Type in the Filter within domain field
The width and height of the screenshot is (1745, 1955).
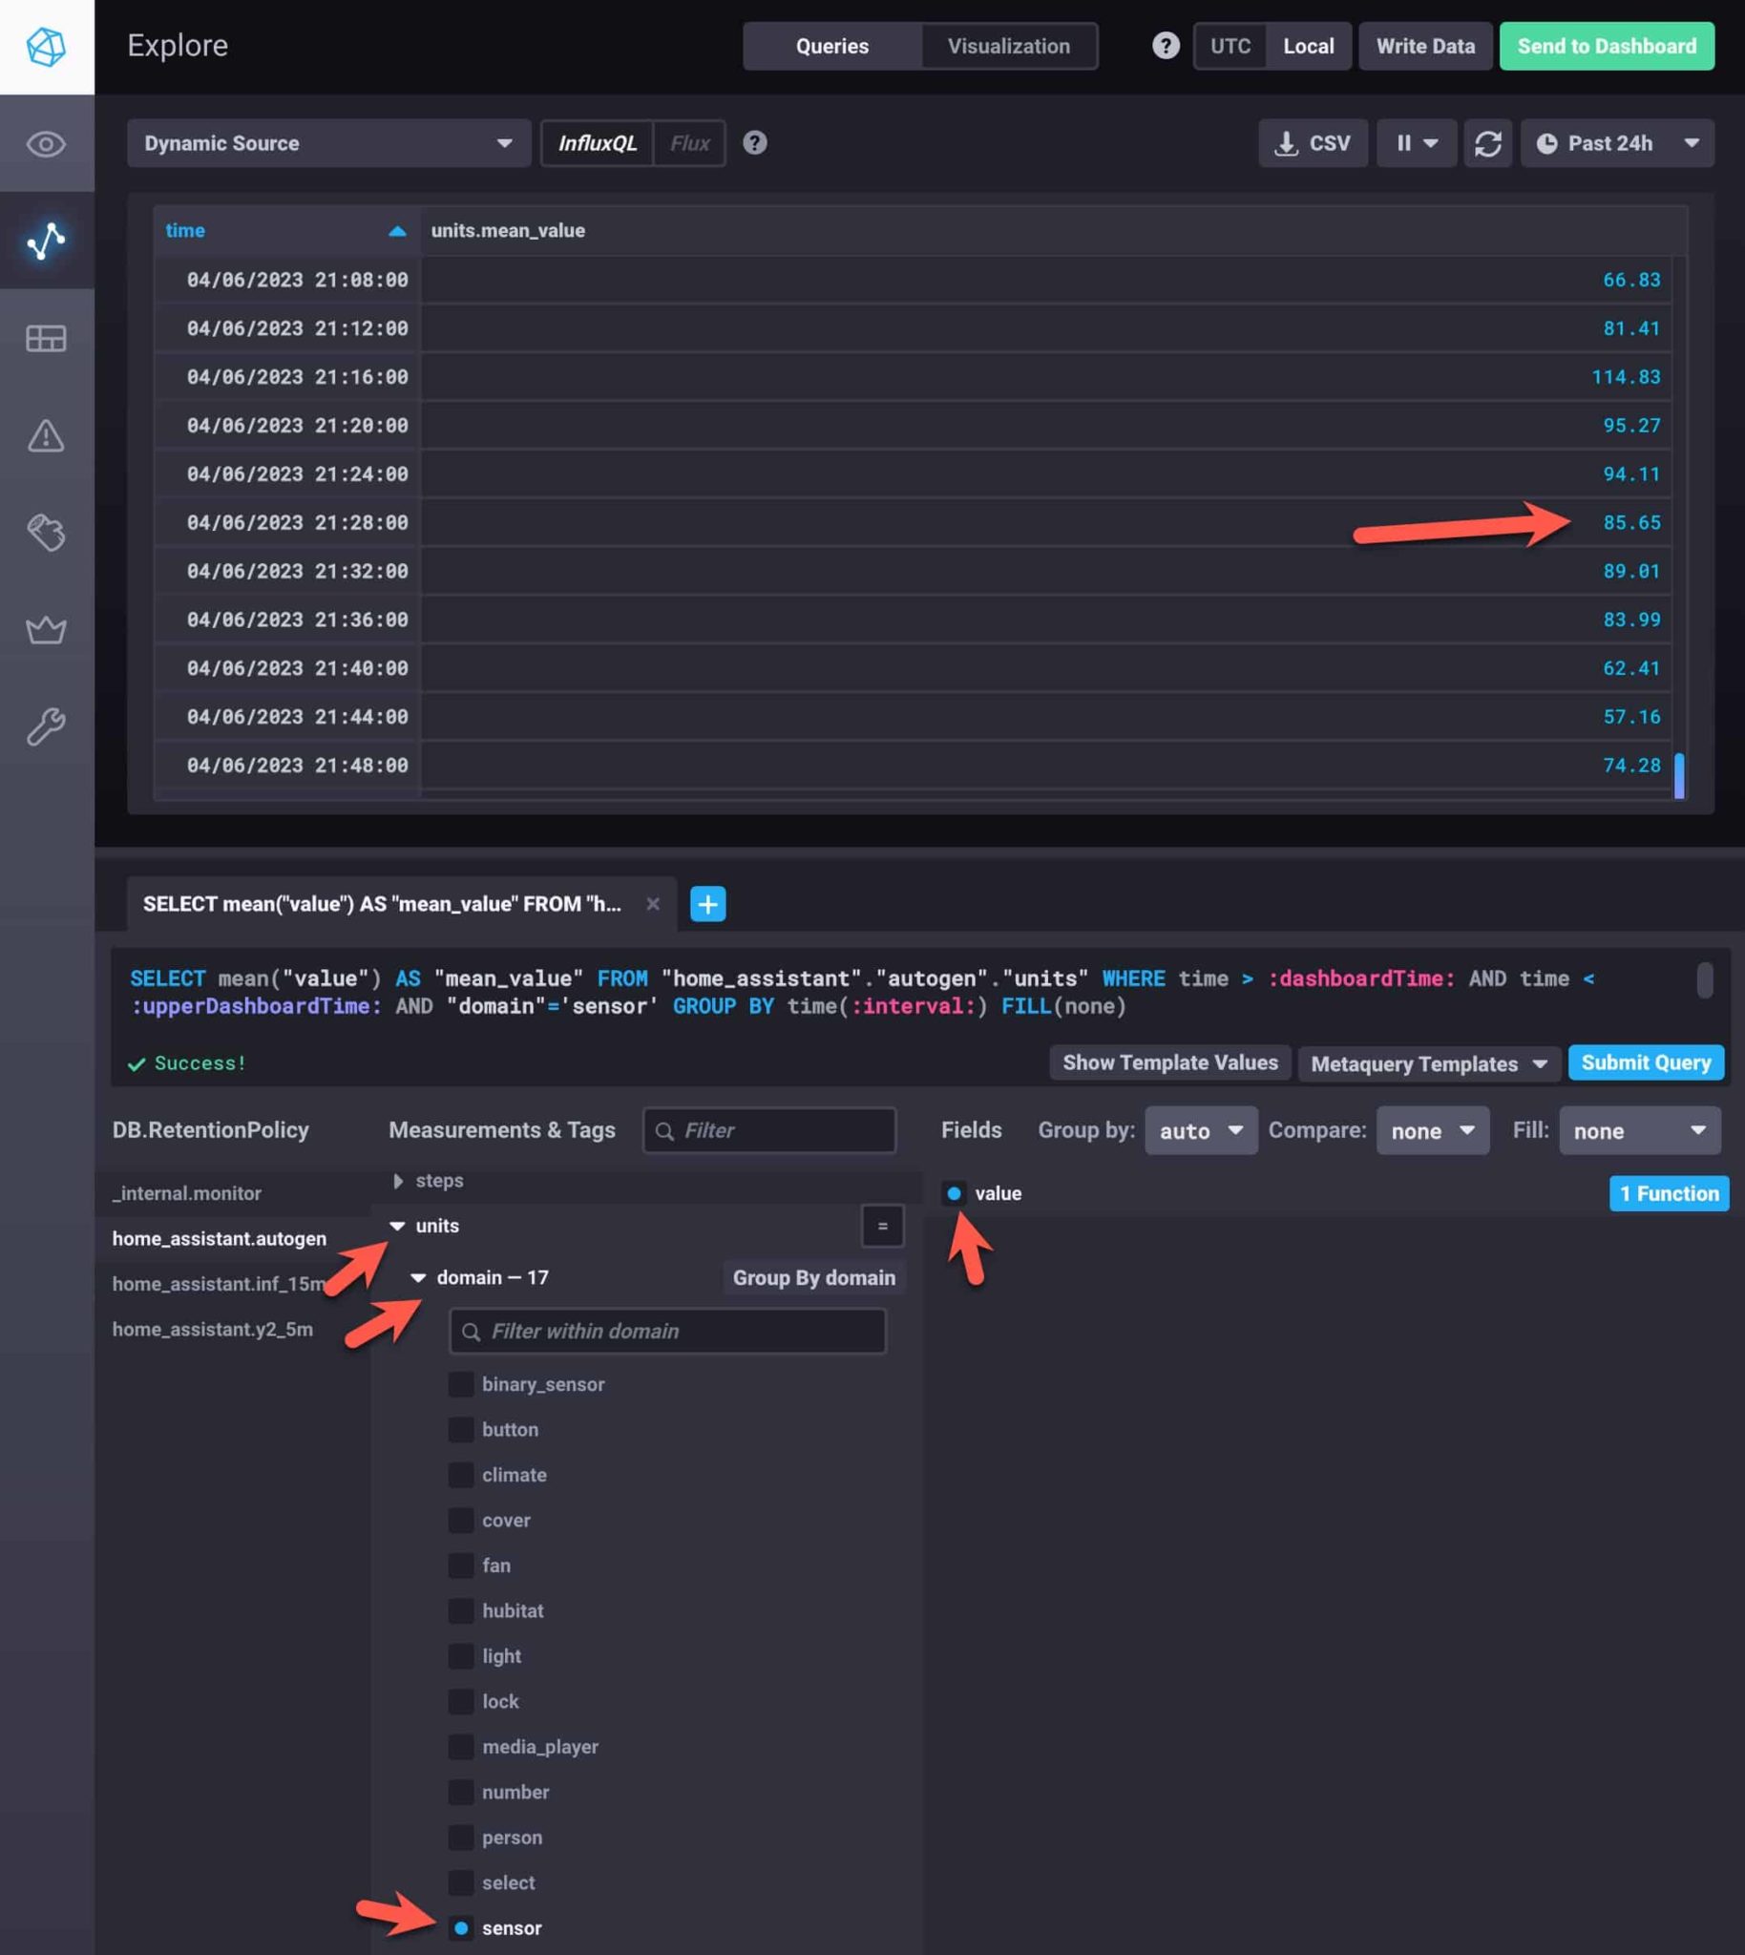pyautogui.click(x=666, y=1331)
